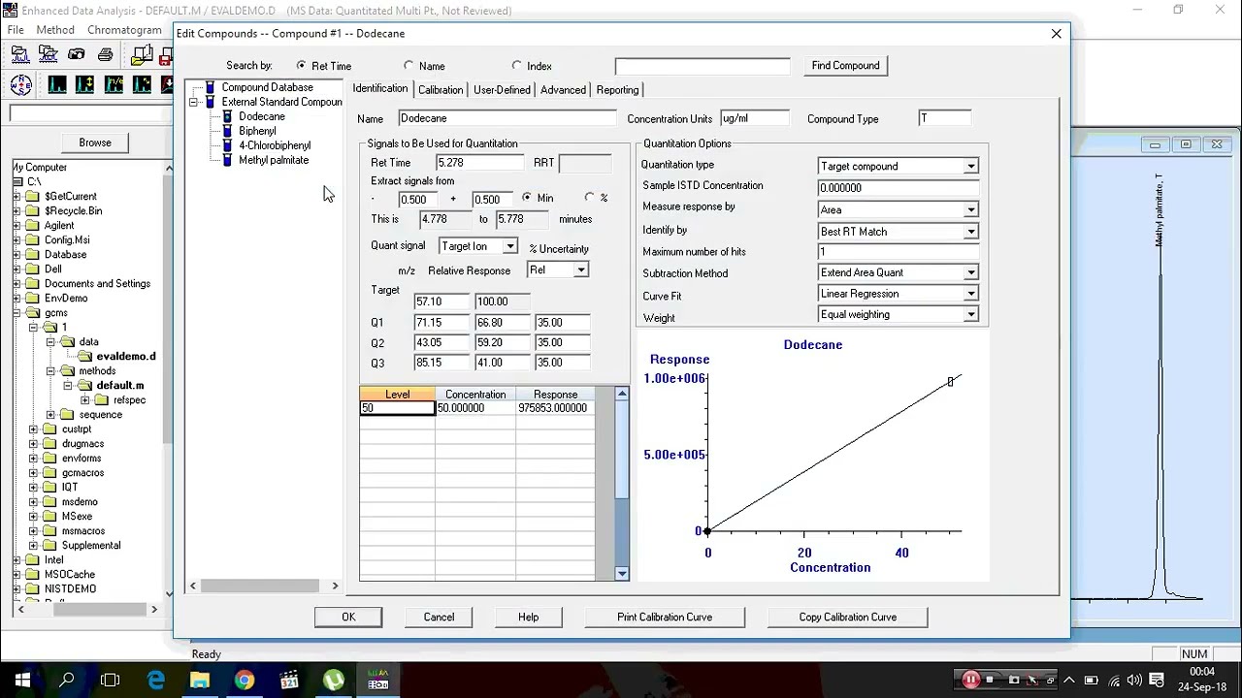
Task: Click the printer toolbar icon
Action: pos(105,55)
